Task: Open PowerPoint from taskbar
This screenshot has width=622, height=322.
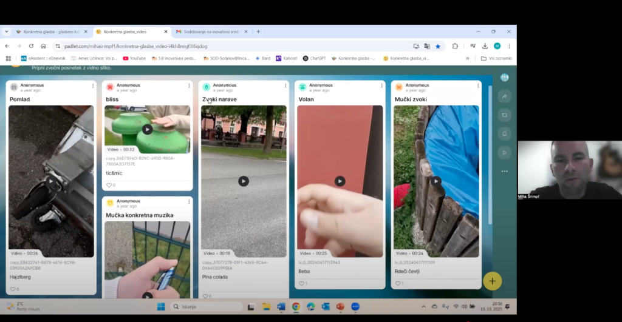Action: [x=340, y=307]
